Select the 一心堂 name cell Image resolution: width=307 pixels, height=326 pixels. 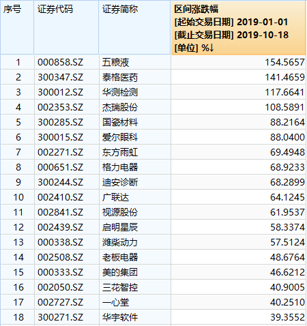pyautogui.click(x=135, y=302)
